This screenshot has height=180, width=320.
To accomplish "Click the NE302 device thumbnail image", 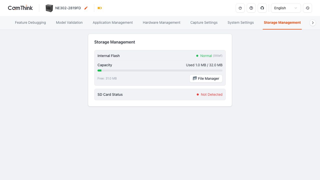I will [x=49, y=8].
